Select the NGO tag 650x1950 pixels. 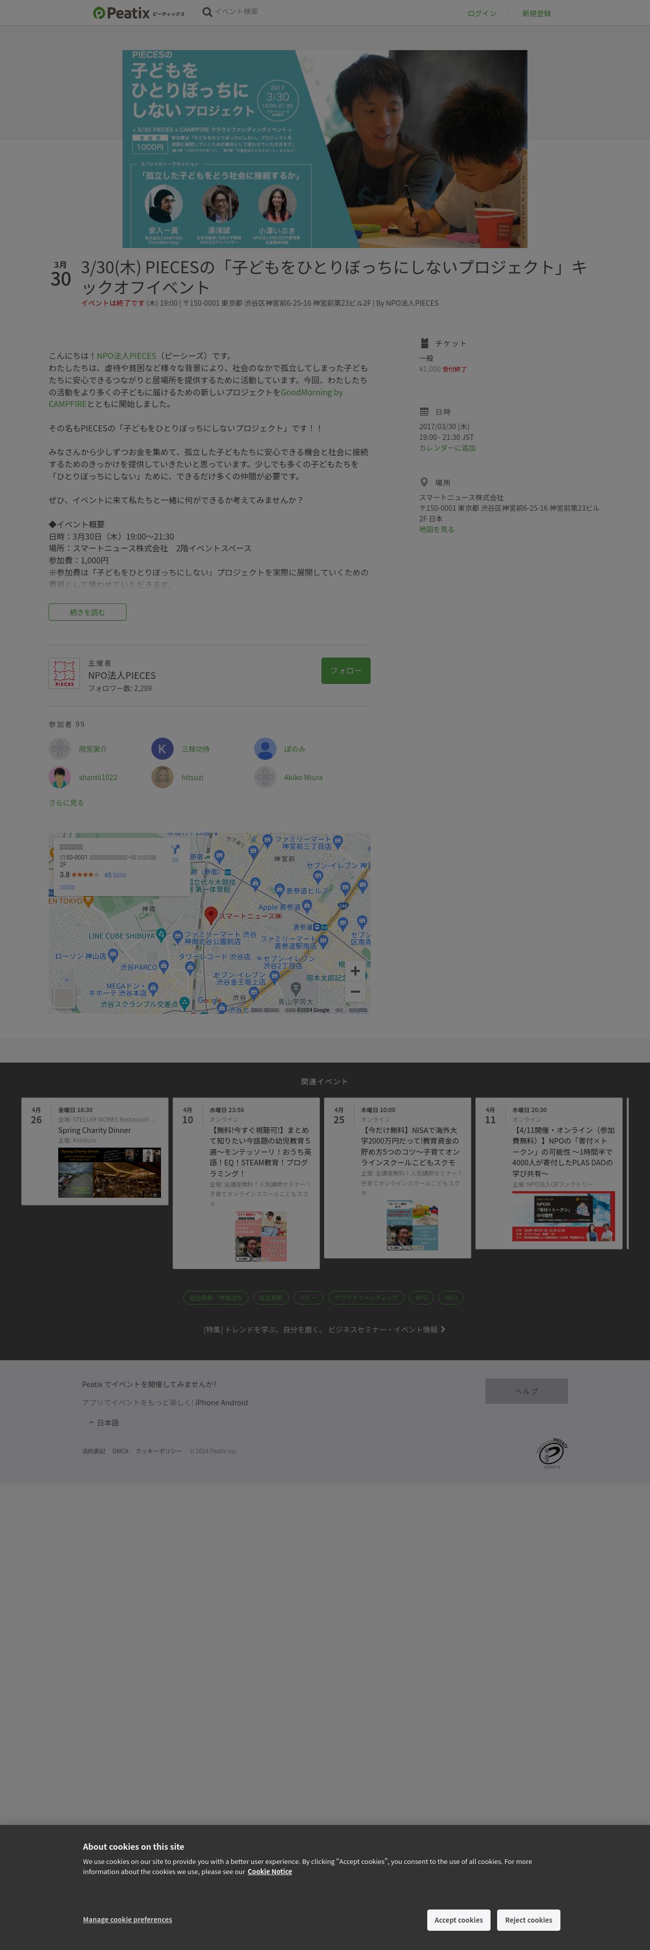451,1297
